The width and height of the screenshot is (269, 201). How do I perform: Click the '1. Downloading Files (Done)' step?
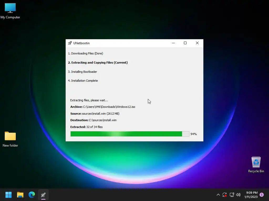86,53
